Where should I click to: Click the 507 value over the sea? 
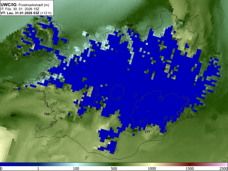click(x=13, y=116)
